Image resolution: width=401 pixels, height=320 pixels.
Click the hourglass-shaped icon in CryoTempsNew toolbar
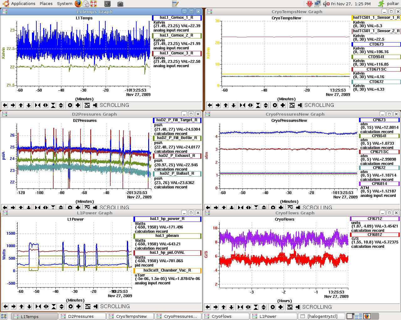(x=258, y=105)
